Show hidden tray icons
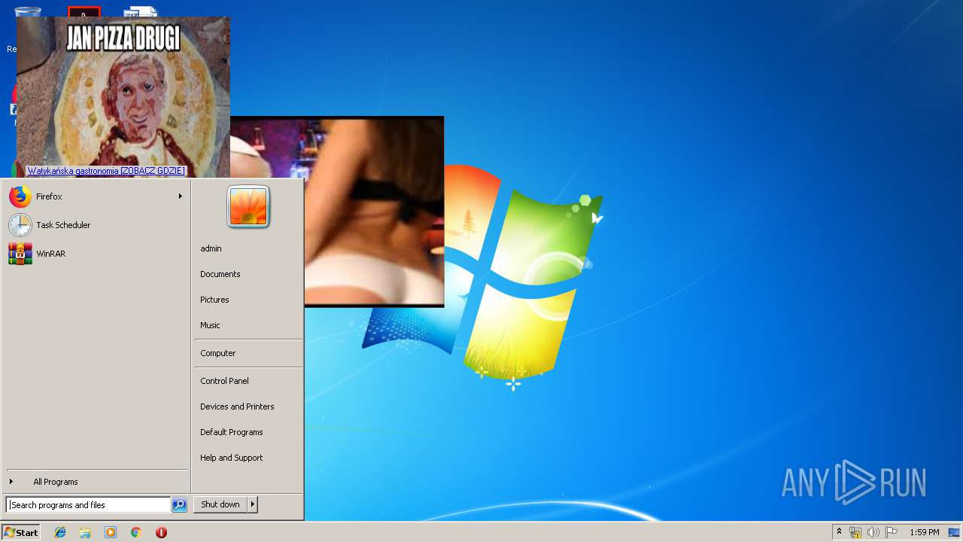The width and height of the screenshot is (963, 542). (839, 532)
